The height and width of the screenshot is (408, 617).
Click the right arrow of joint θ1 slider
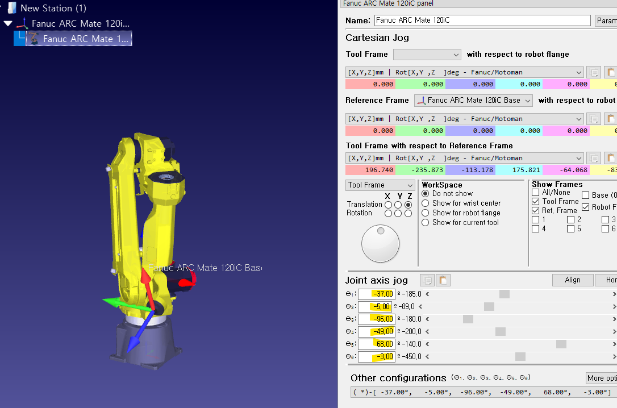pos(614,294)
